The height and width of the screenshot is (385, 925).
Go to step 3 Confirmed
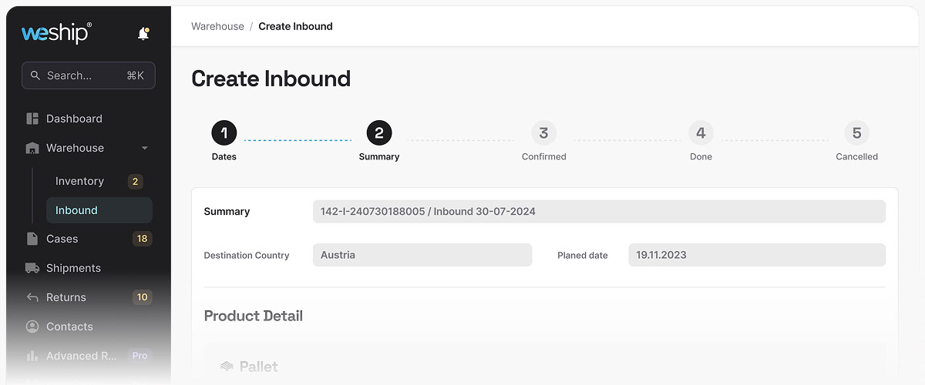coord(543,133)
